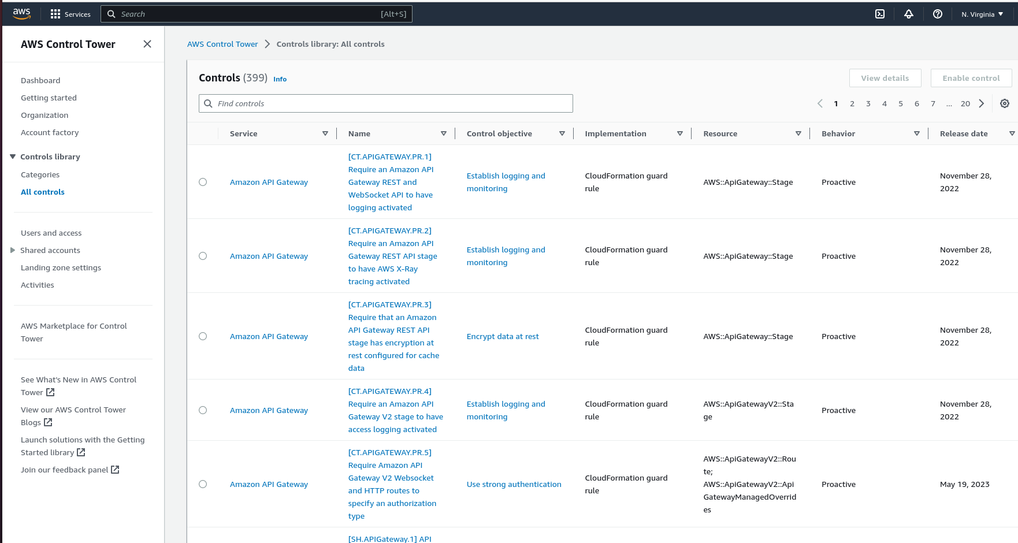1018x543 pixels.
Task: Open the notifications bell
Action: [x=909, y=14]
